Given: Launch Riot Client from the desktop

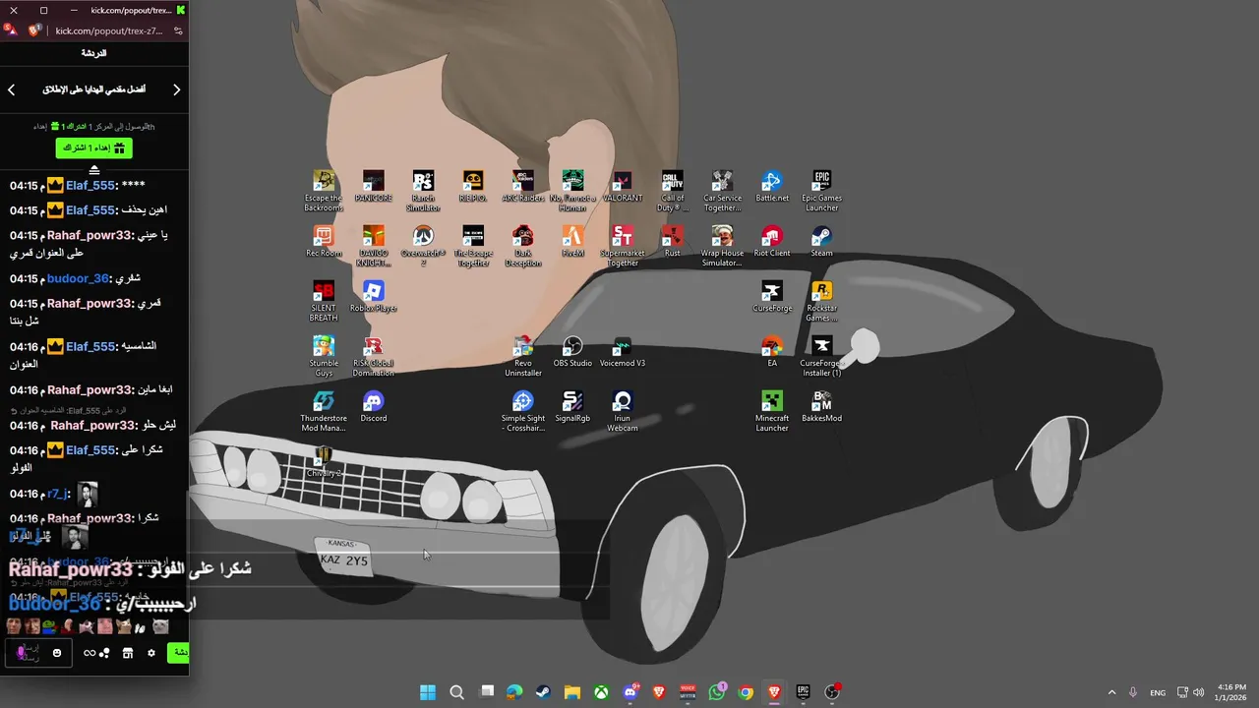Looking at the screenshot, I should (x=772, y=241).
